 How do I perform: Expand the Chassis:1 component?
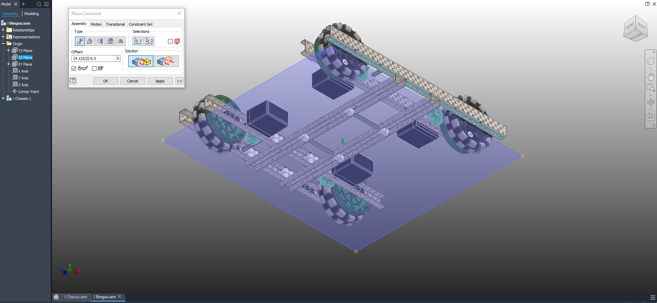(3, 98)
